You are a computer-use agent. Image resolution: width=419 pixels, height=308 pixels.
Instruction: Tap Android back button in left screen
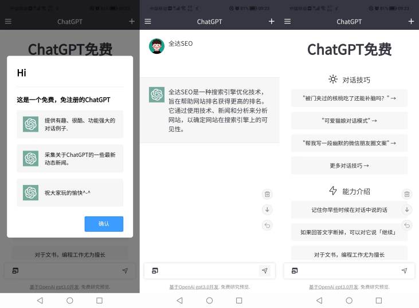click(x=40, y=301)
